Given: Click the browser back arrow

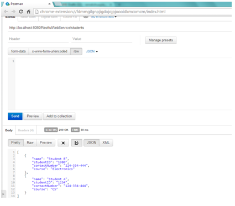Looking at the screenshot, I should (6, 12).
